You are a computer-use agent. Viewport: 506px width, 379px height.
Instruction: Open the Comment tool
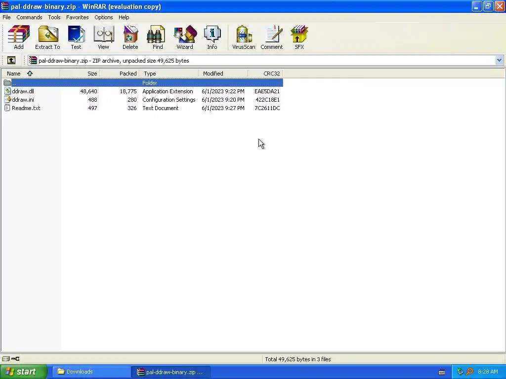pos(272,38)
